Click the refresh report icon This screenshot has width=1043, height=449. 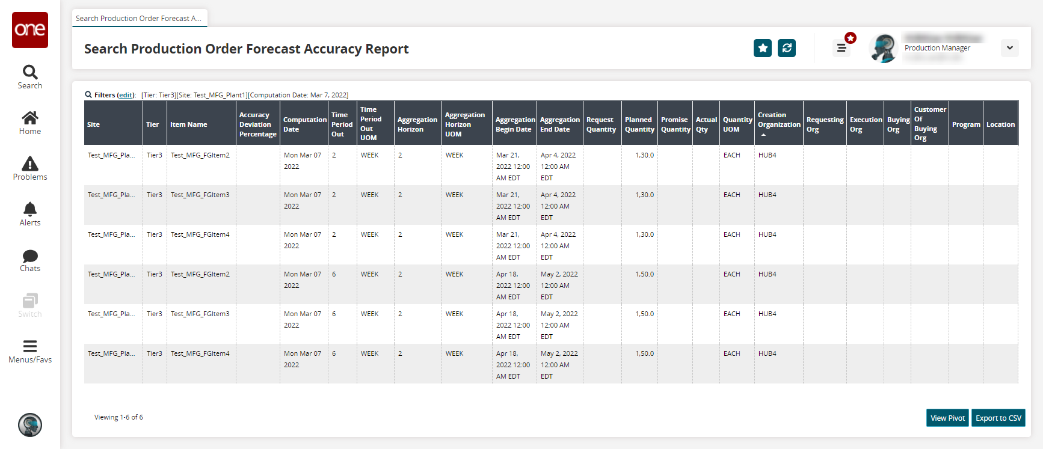click(x=787, y=48)
